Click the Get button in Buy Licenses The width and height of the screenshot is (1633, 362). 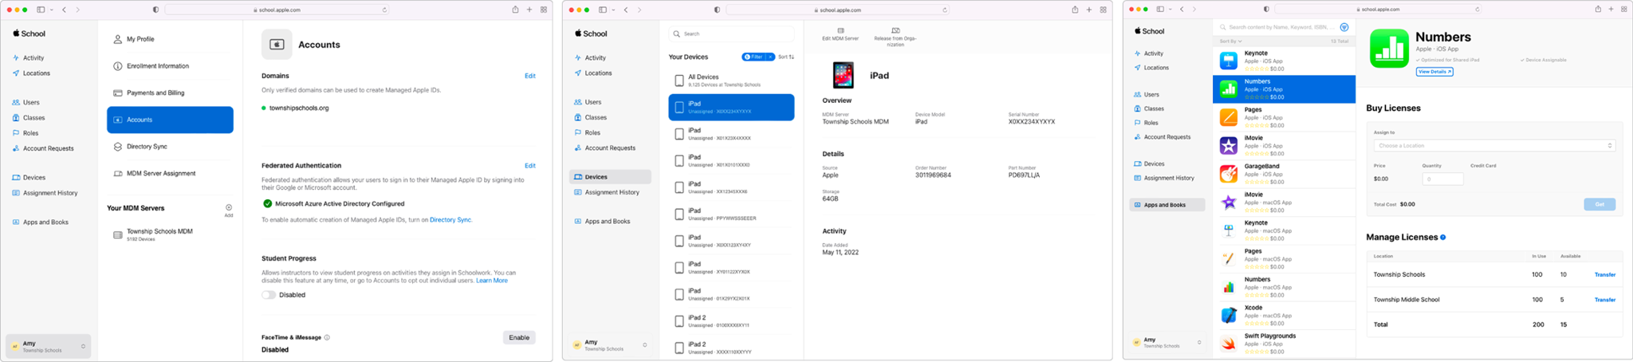tap(1600, 205)
